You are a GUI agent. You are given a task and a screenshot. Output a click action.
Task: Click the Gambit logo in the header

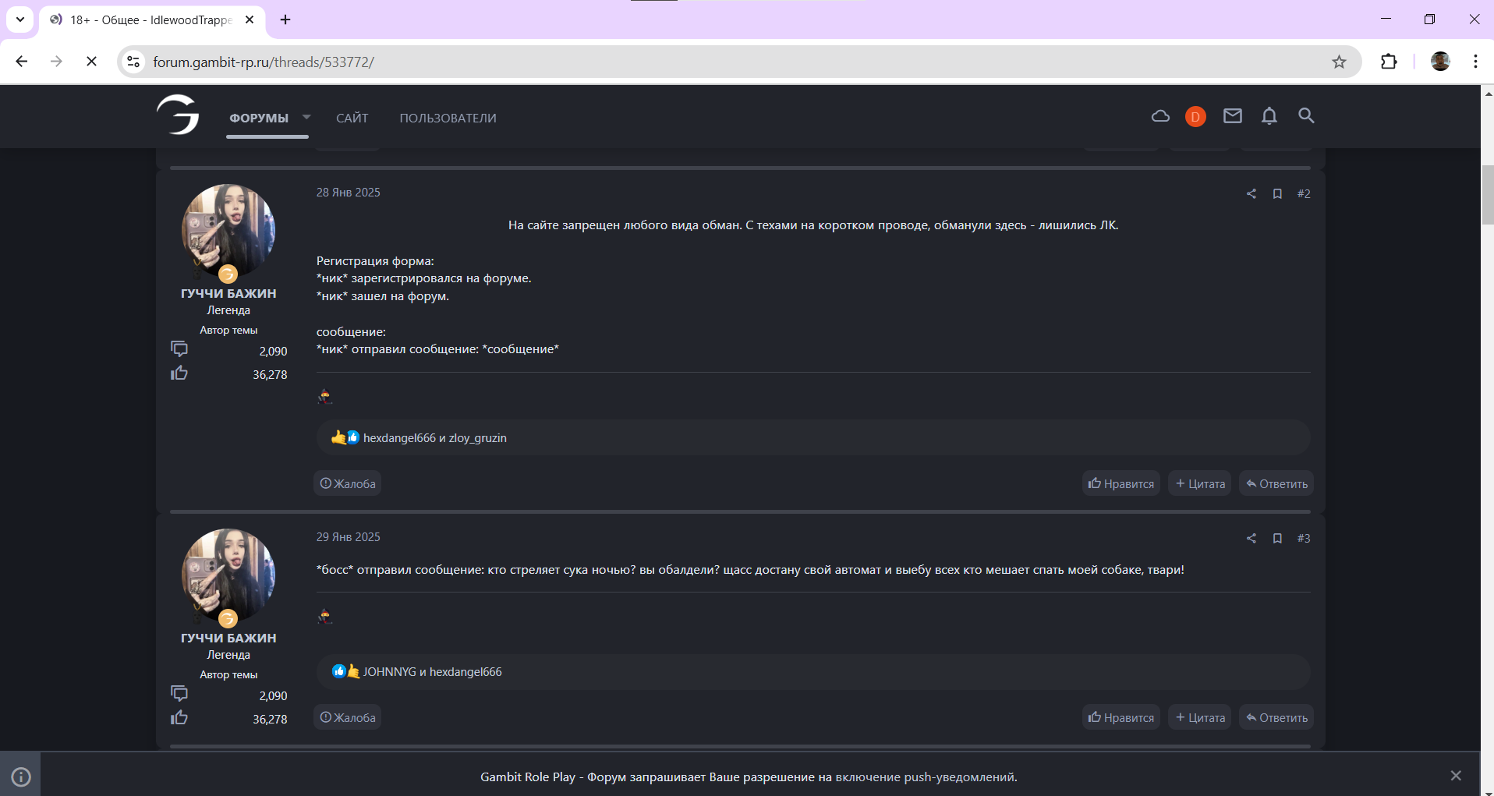pyautogui.click(x=179, y=115)
